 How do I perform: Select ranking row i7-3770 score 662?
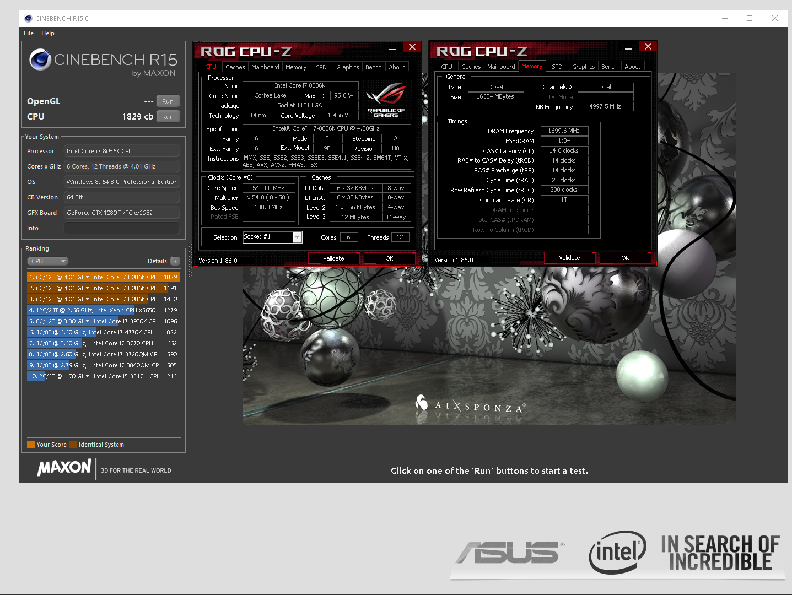(103, 343)
